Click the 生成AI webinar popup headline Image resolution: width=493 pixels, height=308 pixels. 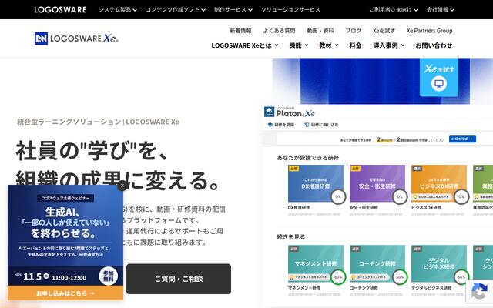tap(65, 223)
